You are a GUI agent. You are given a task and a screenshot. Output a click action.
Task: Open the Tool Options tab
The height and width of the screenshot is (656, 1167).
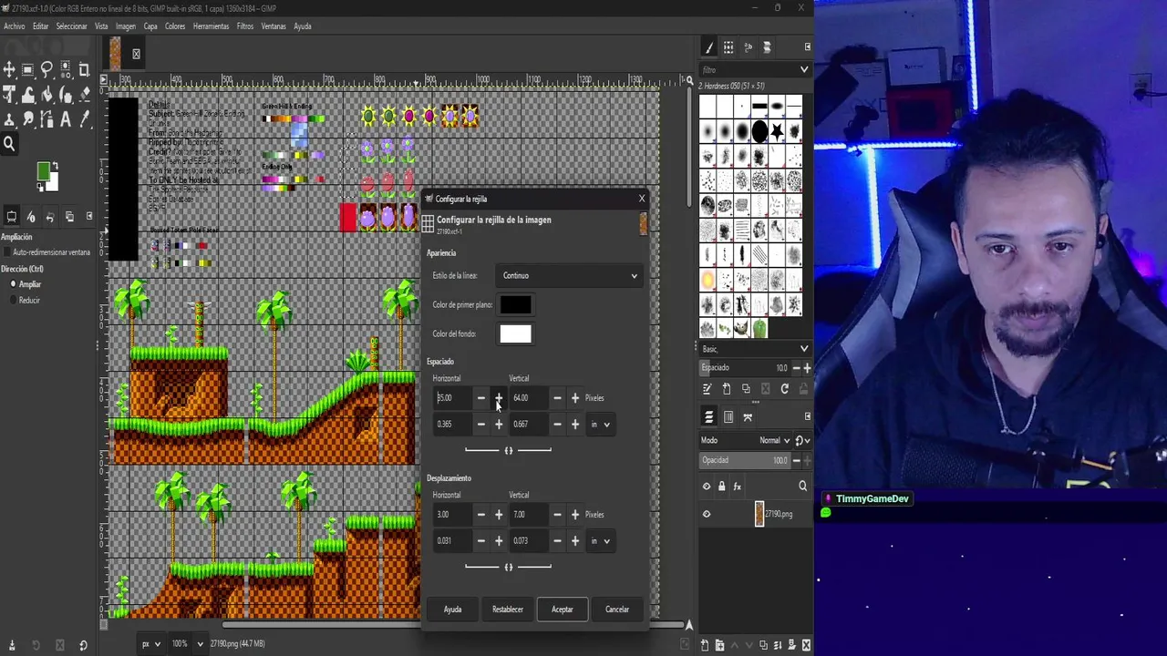click(x=12, y=216)
